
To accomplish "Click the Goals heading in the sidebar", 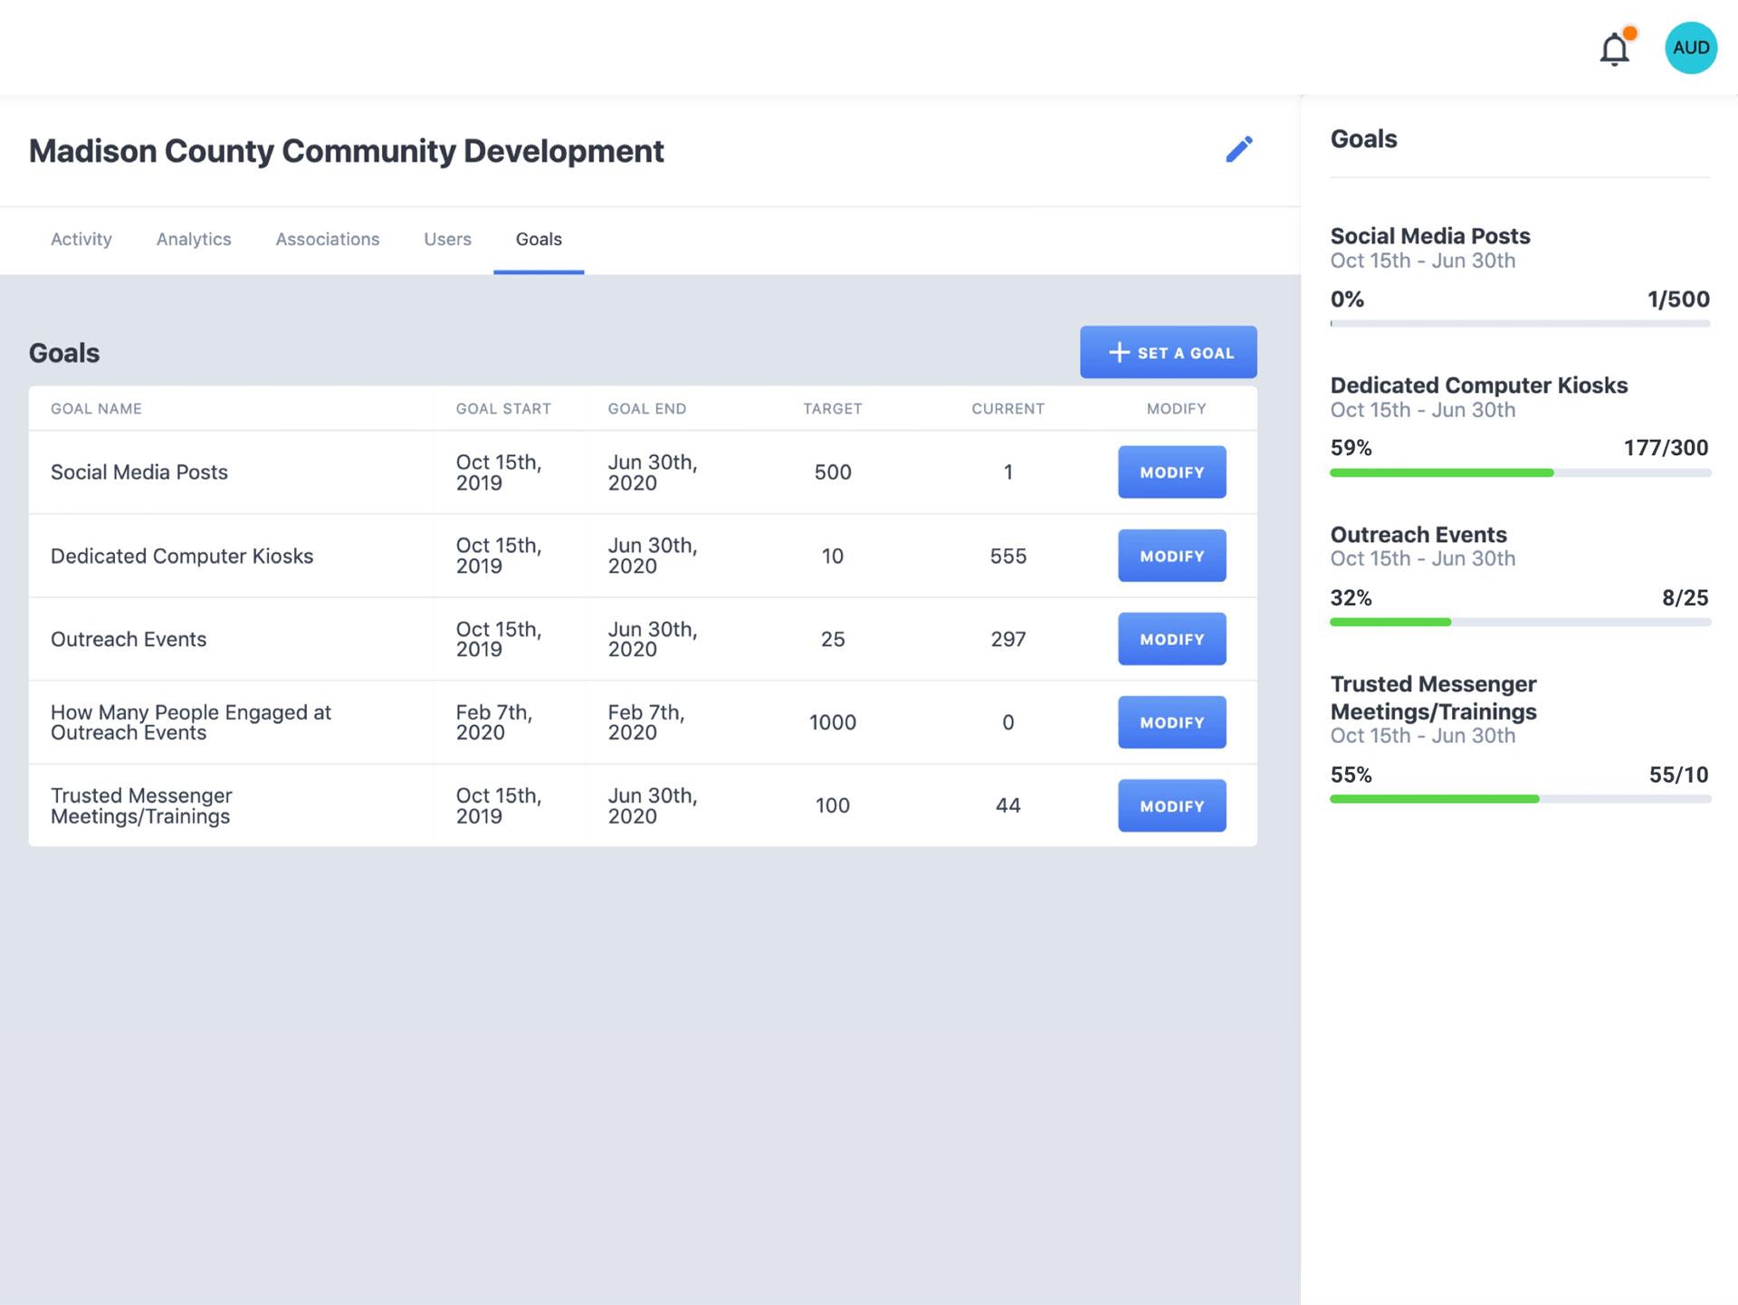I will (1364, 139).
